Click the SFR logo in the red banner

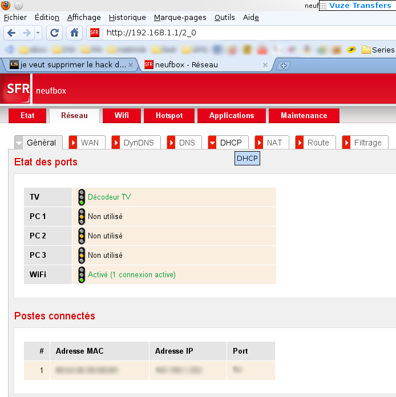click(16, 89)
